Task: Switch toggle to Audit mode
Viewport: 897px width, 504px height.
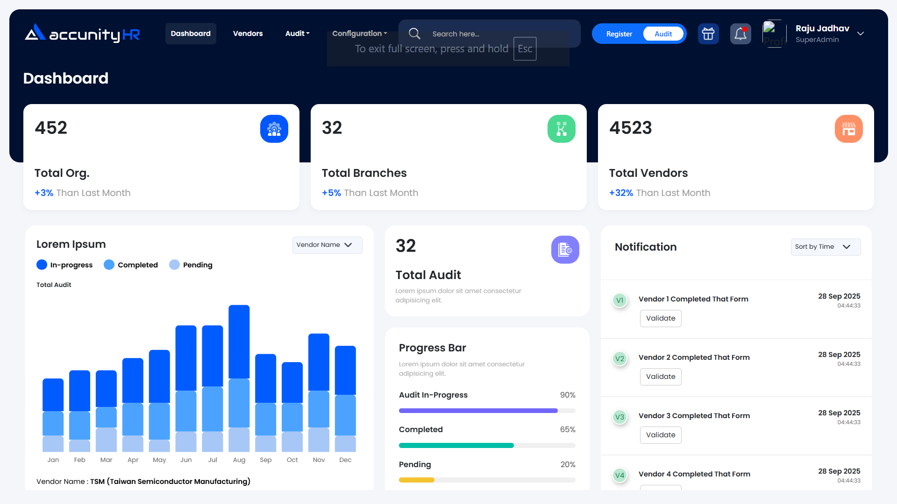Action: tap(663, 34)
